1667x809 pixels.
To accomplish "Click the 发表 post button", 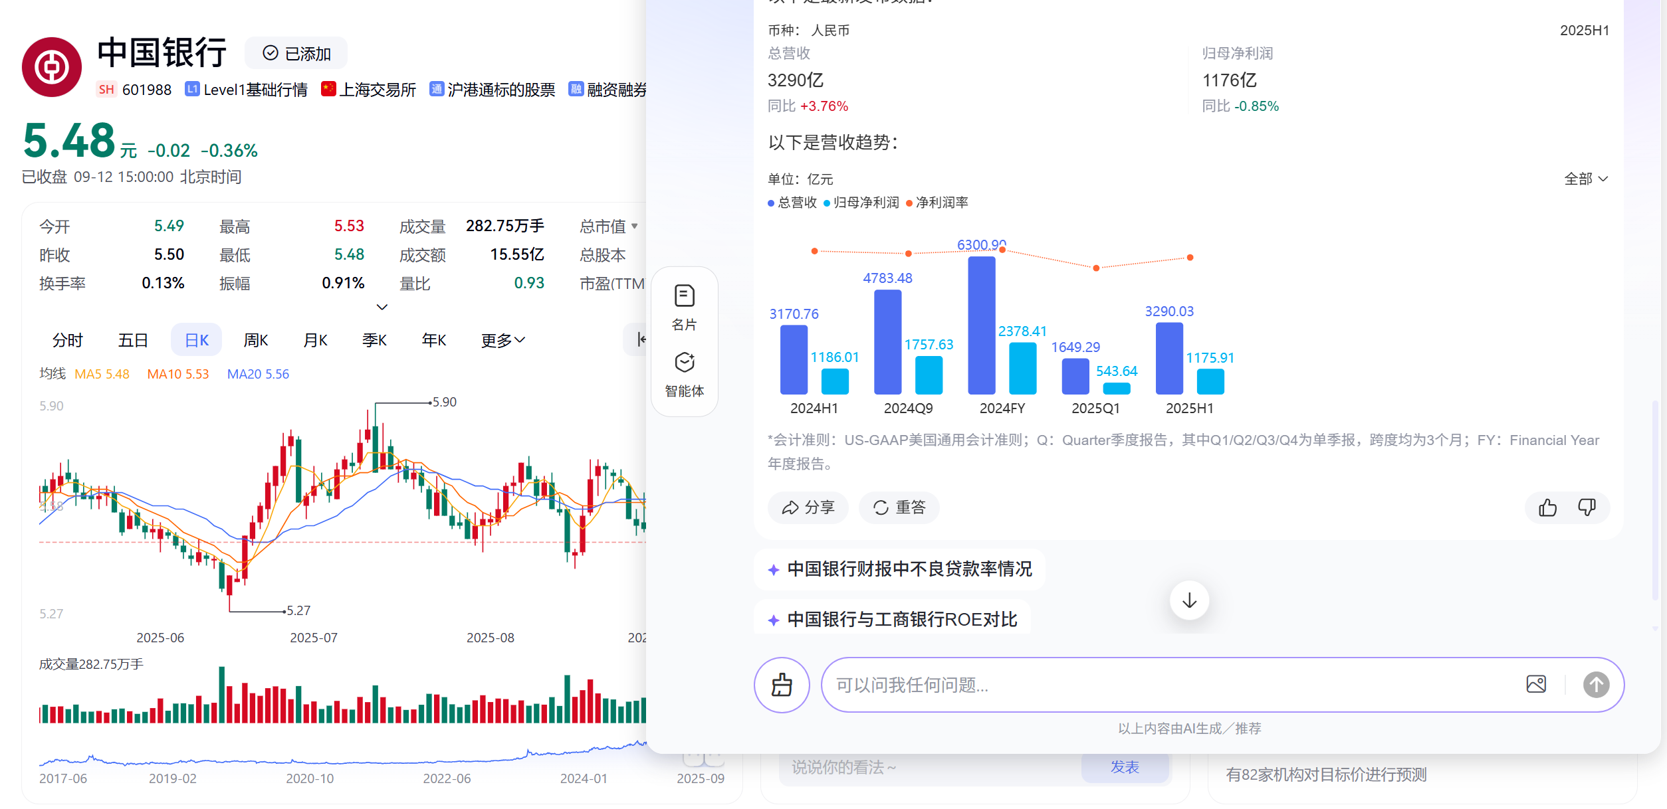I will tap(1125, 767).
